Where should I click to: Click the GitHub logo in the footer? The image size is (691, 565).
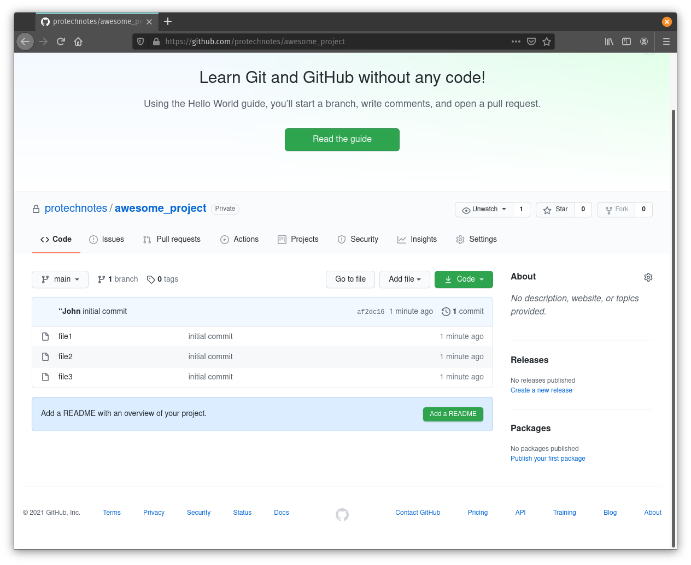click(x=342, y=514)
